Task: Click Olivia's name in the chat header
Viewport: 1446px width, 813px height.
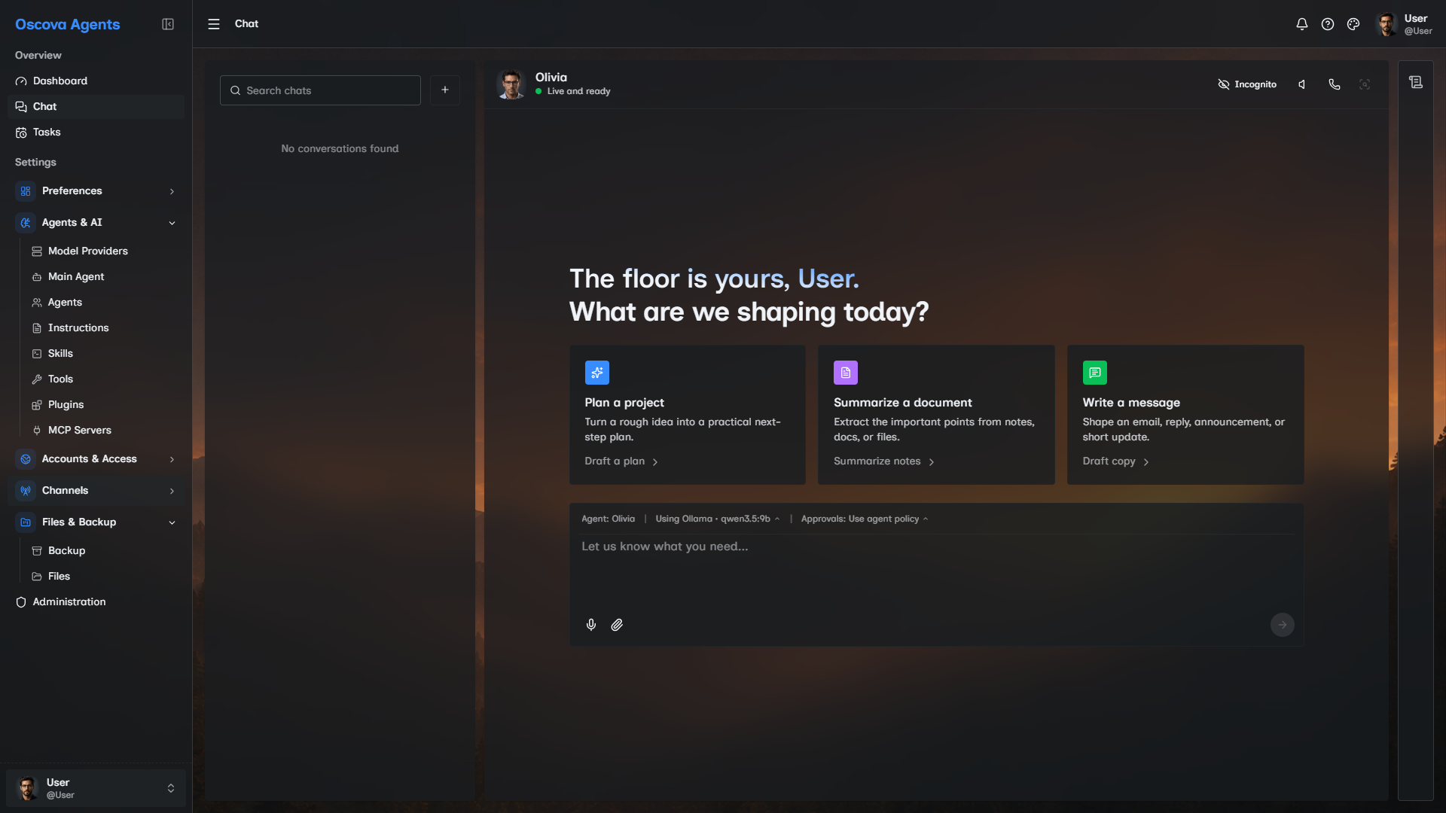Action: (x=551, y=78)
